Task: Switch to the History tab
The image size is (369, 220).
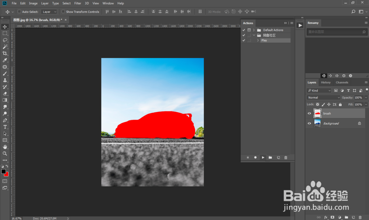Action: click(x=326, y=82)
